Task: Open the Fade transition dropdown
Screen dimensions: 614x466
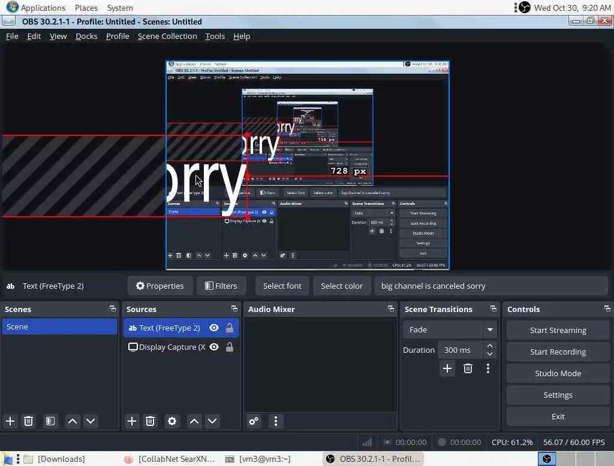Action: coord(450,330)
